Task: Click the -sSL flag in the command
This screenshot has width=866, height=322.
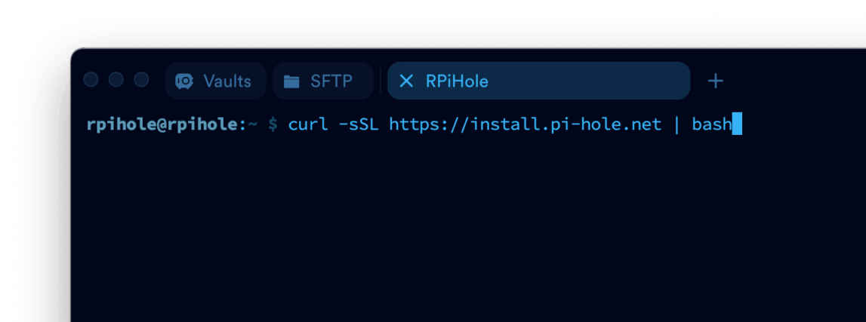Action: pyautogui.click(x=359, y=124)
